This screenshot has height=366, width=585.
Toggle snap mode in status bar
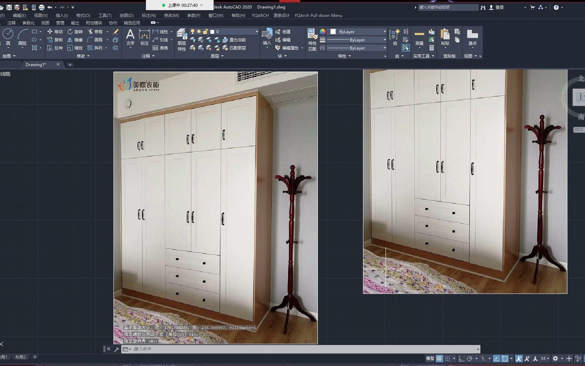[448, 358]
